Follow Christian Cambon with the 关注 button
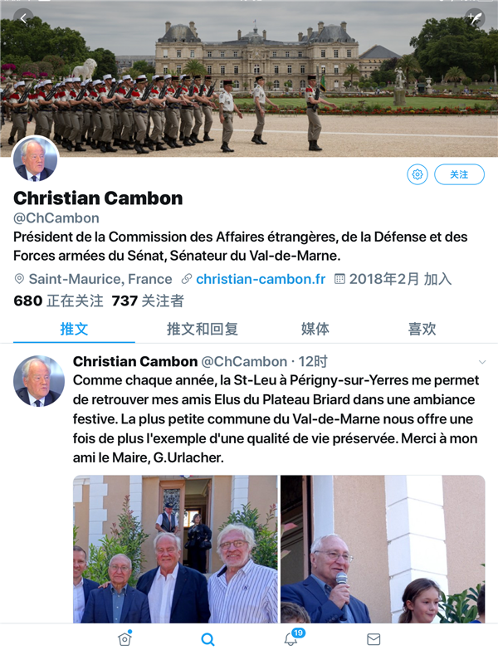This screenshot has width=498, height=655. point(459,174)
